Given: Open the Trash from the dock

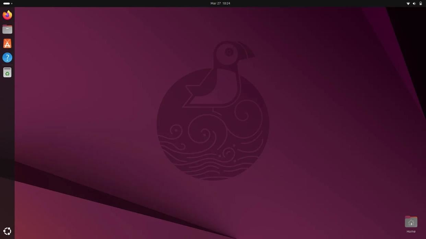Looking at the screenshot, I should pyautogui.click(x=7, y=72).
